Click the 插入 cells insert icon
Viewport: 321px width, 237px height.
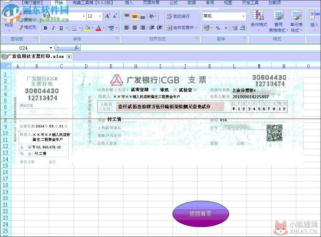coord(314,21)
